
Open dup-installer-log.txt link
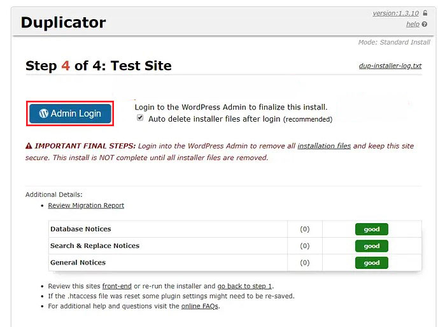[x=390, y=66]
